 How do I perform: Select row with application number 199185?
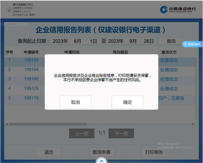coord(31,60)
